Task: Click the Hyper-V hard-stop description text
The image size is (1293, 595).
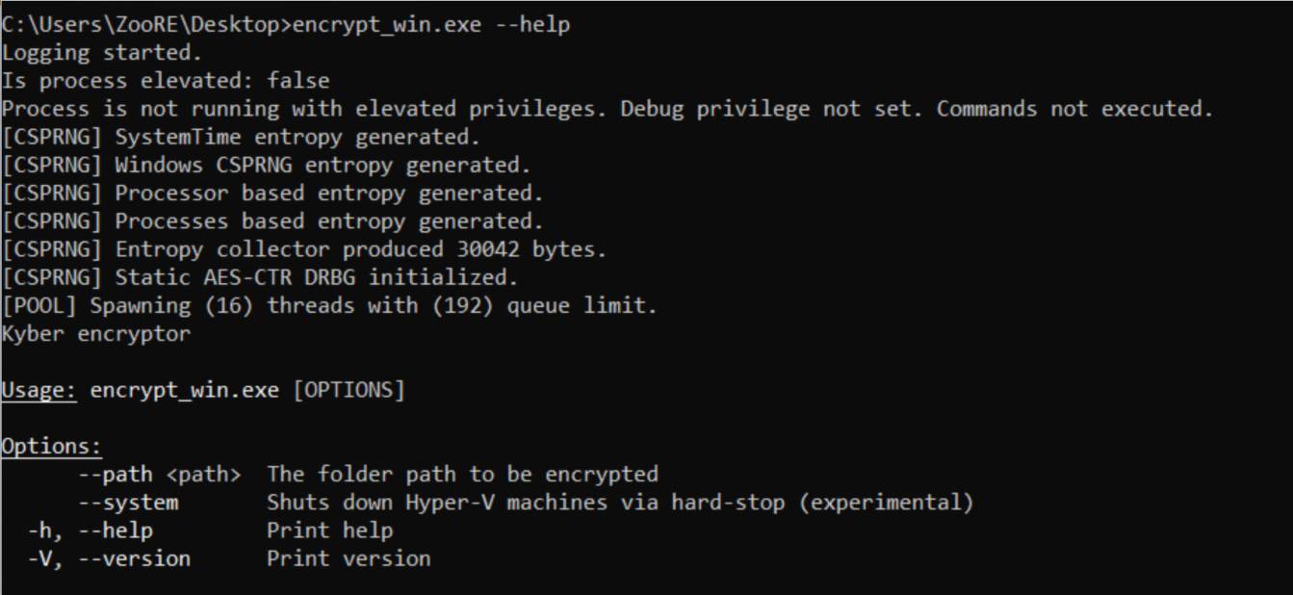Action: click(620, 503)
